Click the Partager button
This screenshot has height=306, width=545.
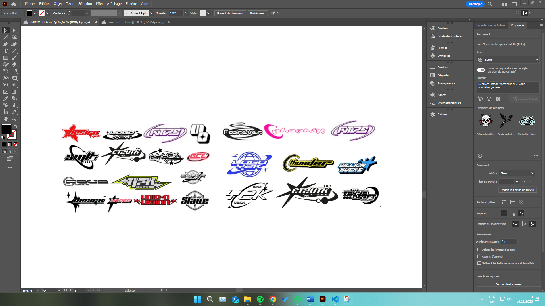coord(475,4)
